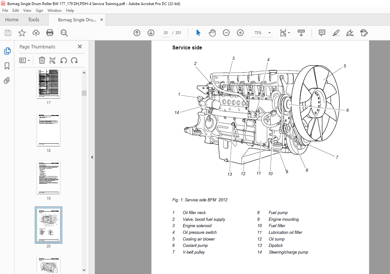Go to next page arrow

[151, 33]
